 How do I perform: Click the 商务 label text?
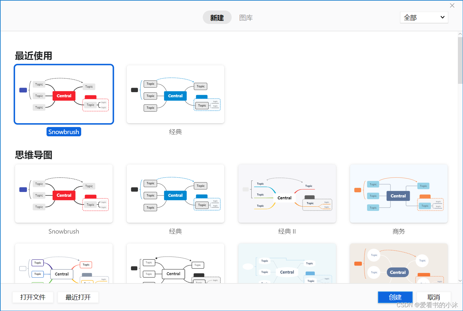[399, 231]
